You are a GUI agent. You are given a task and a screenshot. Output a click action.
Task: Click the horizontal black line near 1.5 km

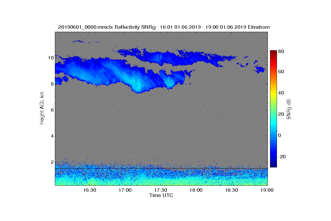[161, 168]
